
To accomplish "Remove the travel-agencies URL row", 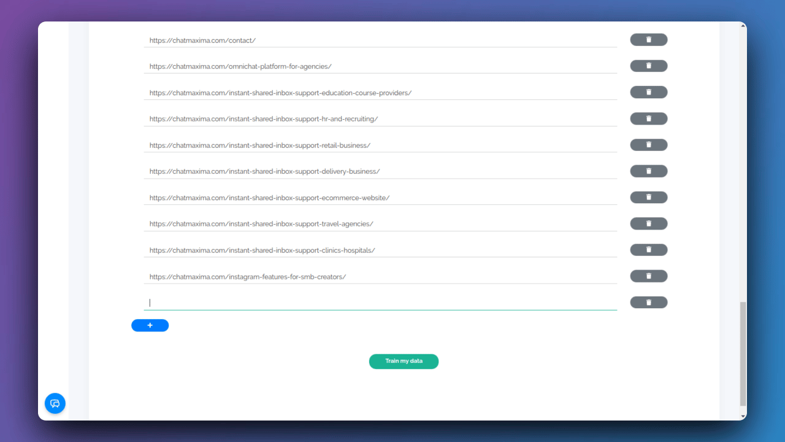I will (648, 223).
